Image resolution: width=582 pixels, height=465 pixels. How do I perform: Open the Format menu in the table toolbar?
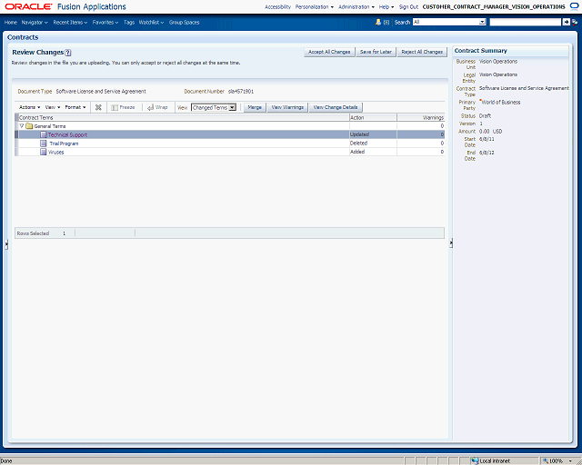(75, 107)
